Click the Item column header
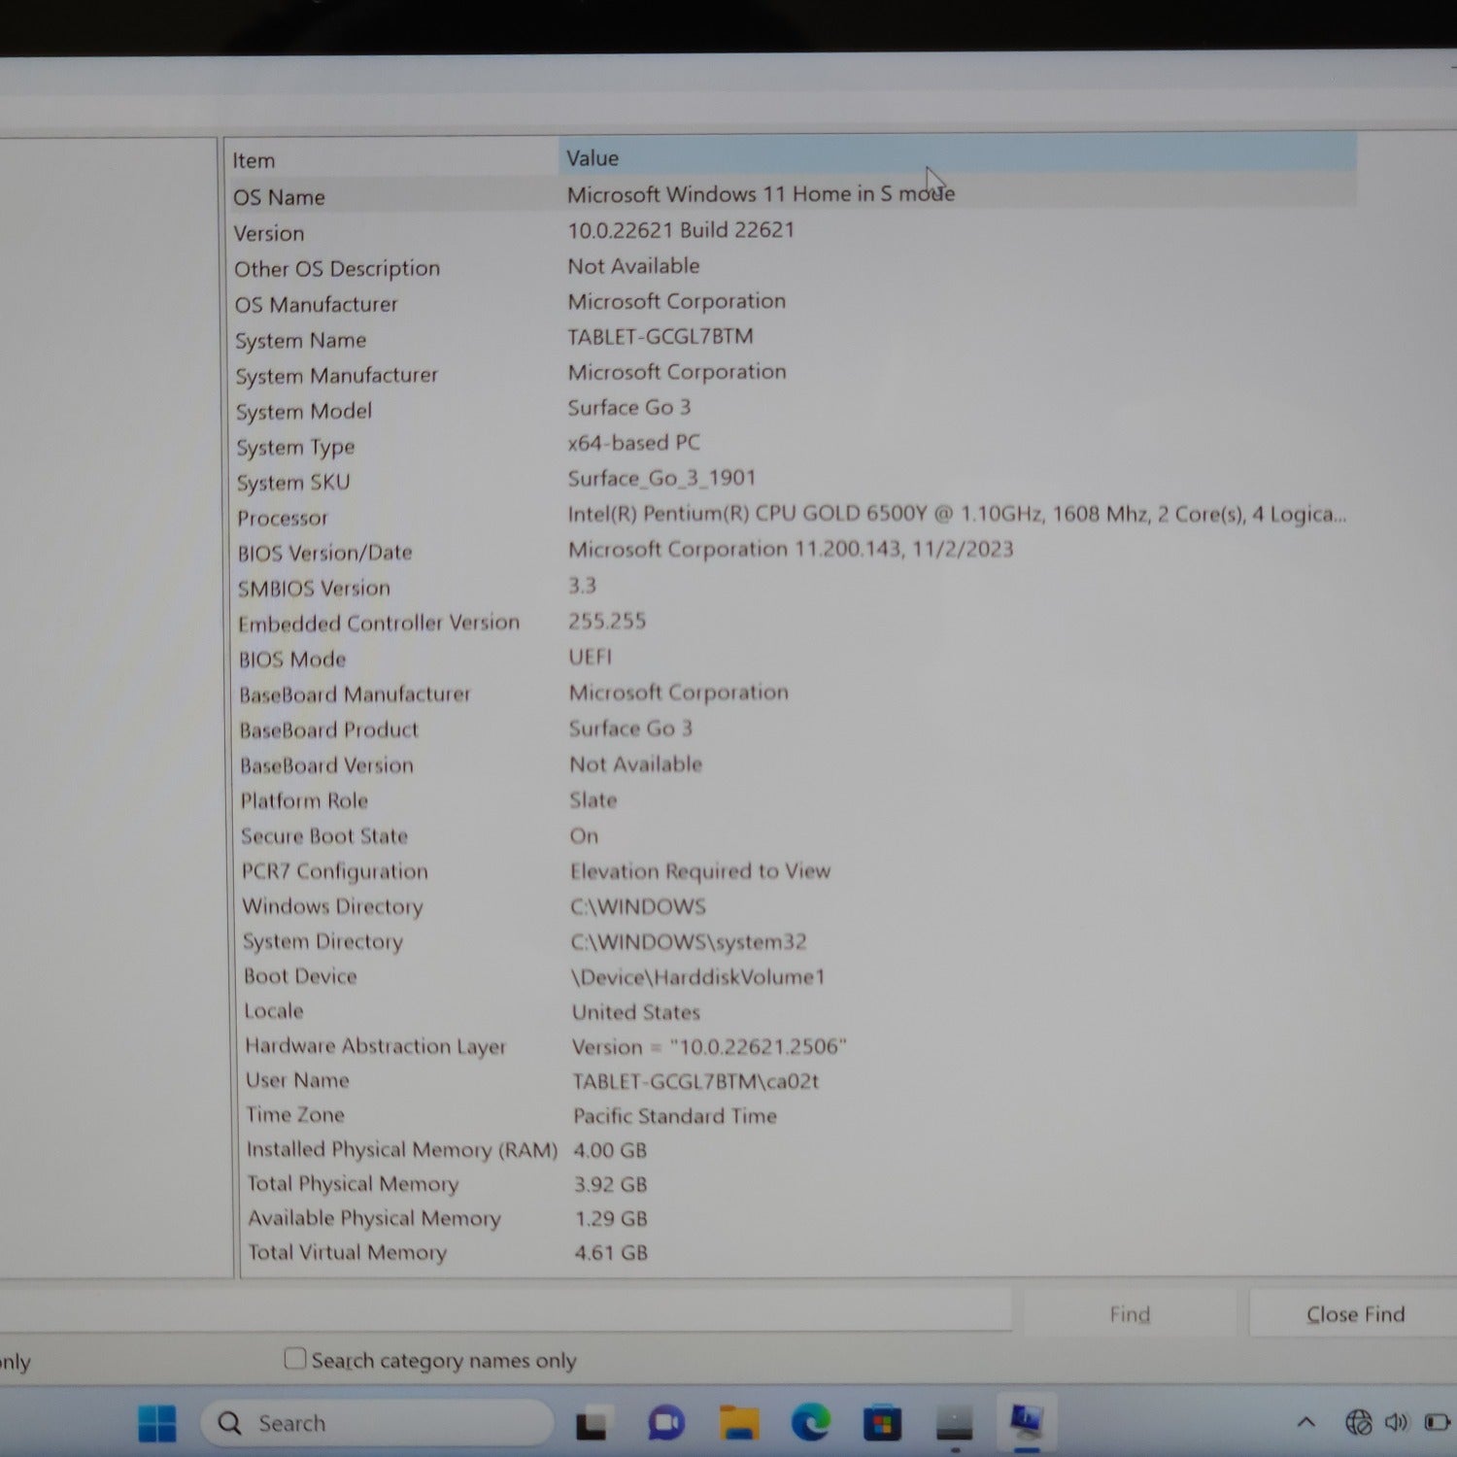The width and height of the screenshot is (1457, 1457). click(x=390, y=160)
